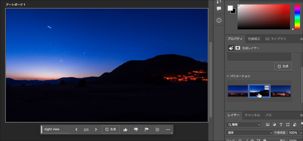This screenshot has height=141, width=303.
Task: Open the three-dots menu on selected variation
Action: (267, 88)
